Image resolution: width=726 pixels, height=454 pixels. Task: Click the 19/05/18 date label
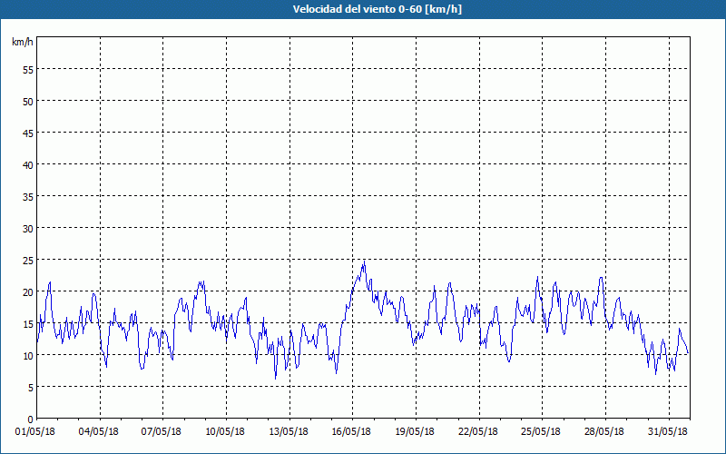click(x=415, y=431)
